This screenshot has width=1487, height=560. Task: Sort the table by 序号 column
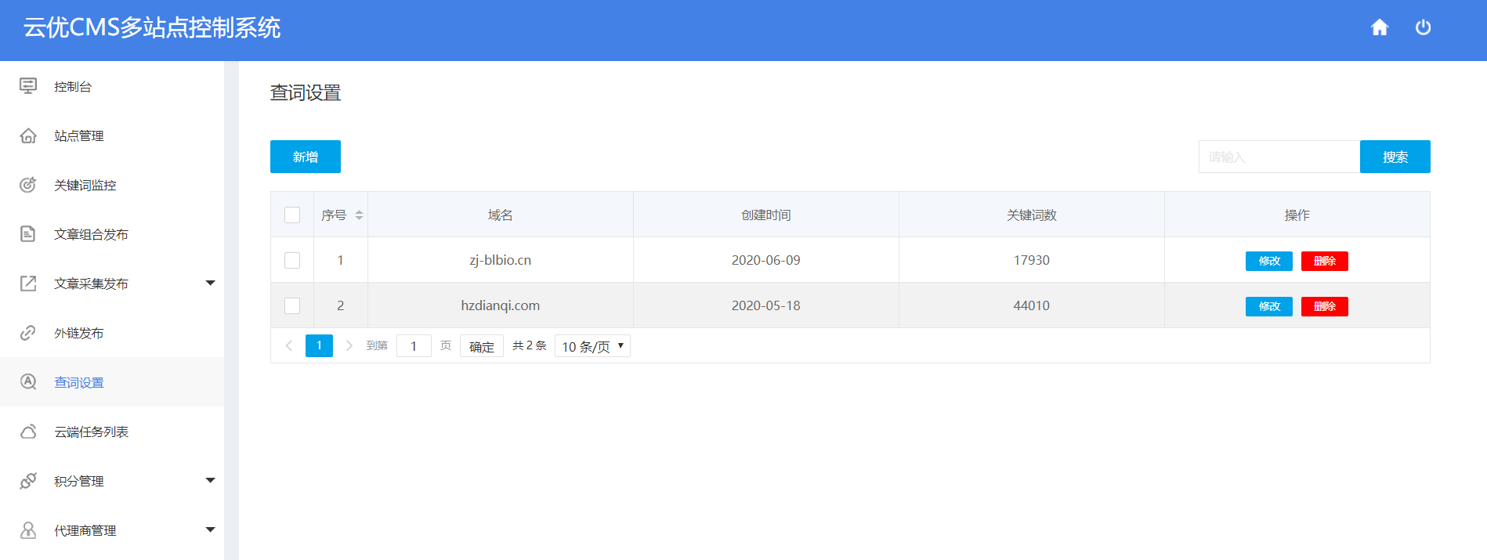point(359,215)
